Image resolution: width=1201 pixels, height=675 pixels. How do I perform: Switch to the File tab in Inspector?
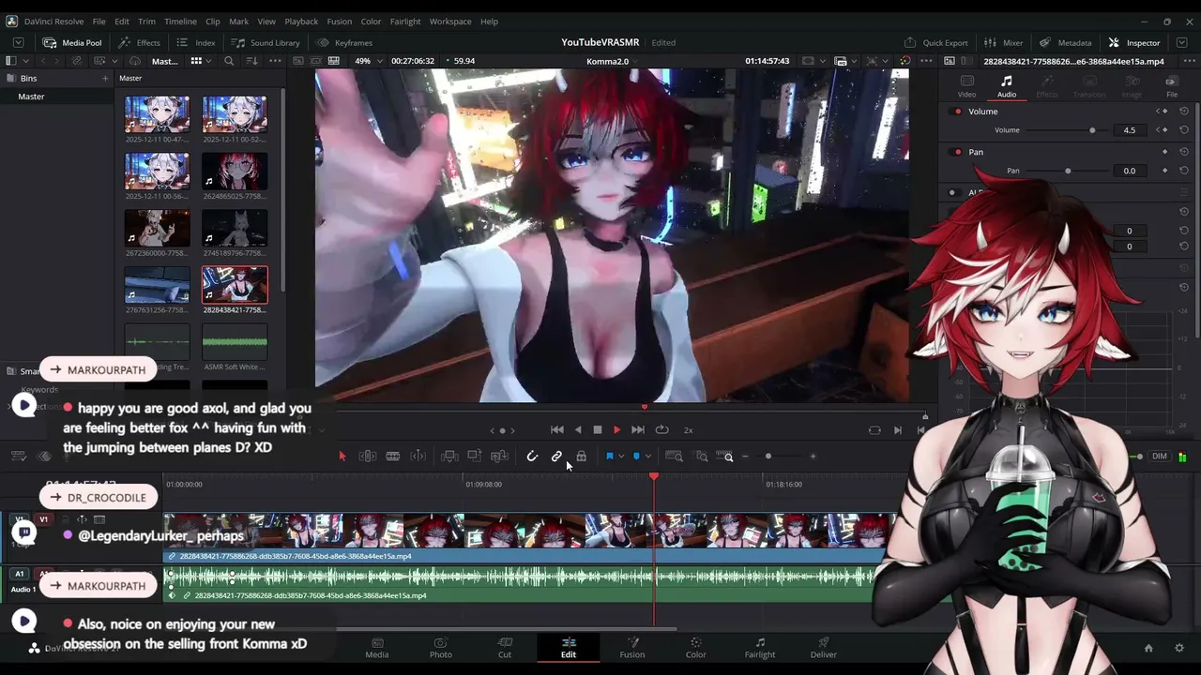click(x=1172, y=86)
